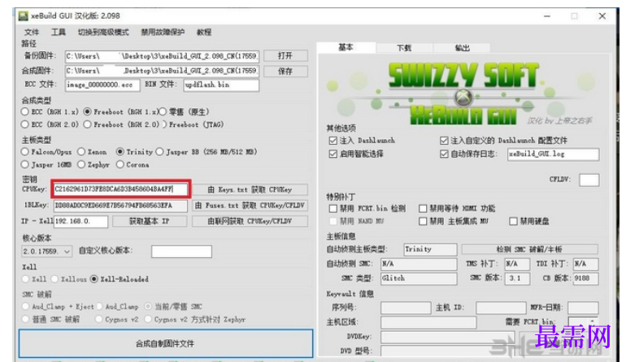Toggle 注入自定义的 Dashlaunch 配置文件 checkbox
This screenshot has height=362, width=626.
pyautogui.click(x=444, y=141)
